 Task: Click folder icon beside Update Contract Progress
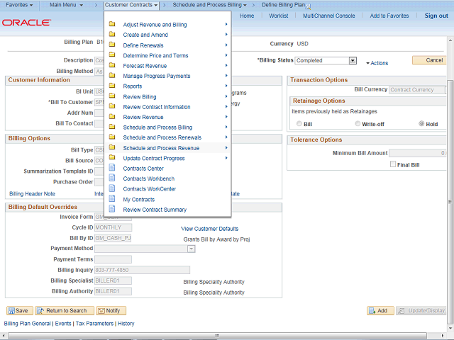point(112,157)
